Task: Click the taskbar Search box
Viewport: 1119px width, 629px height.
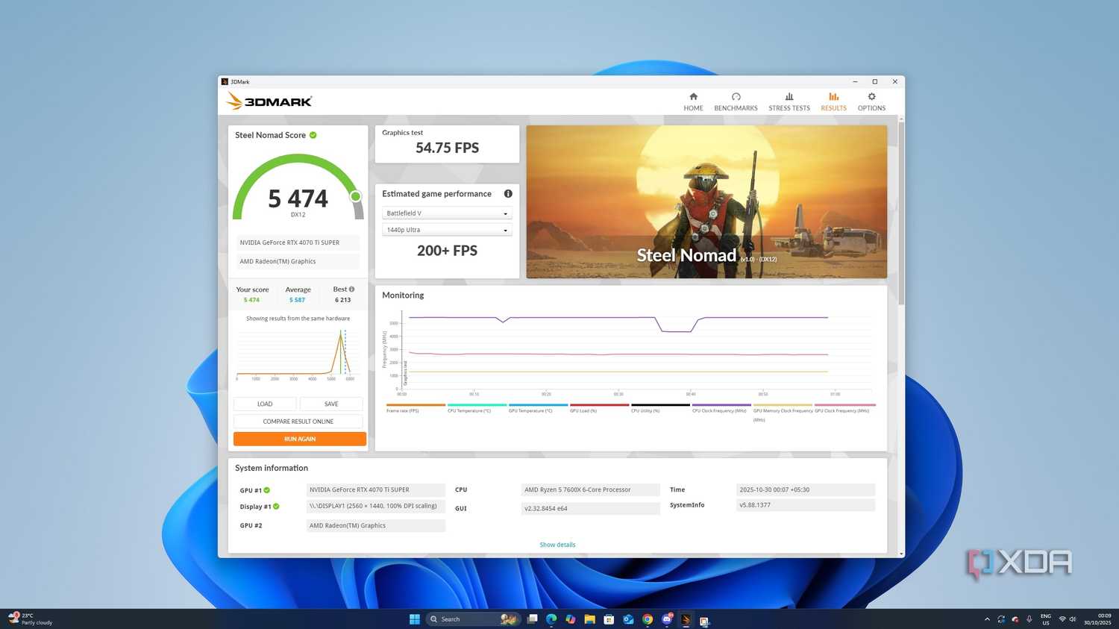Action: tap(473, 619)
